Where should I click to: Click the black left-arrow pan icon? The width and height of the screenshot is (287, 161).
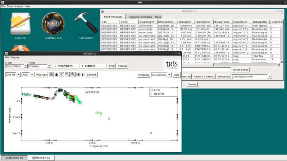point(78,75)
